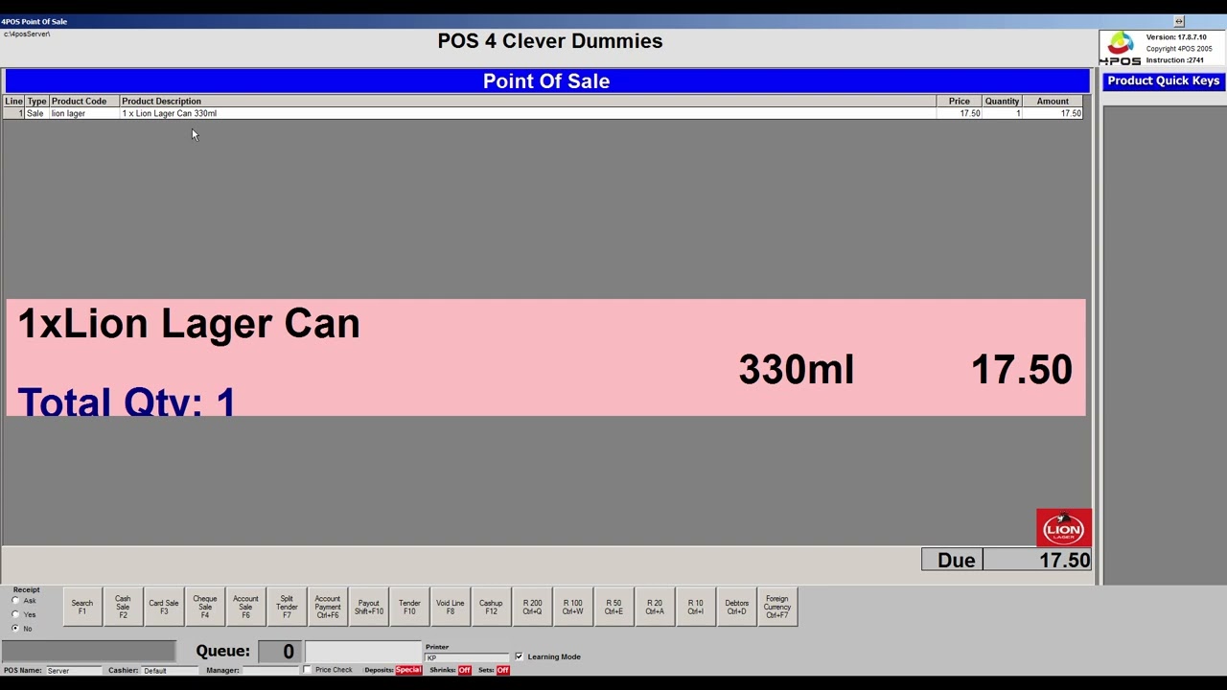Click the Search F1 button
Viewport: 1227px width, 690px height.
click(82, 608)
